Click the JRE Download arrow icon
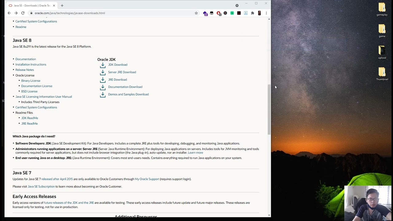 [103, 79]
